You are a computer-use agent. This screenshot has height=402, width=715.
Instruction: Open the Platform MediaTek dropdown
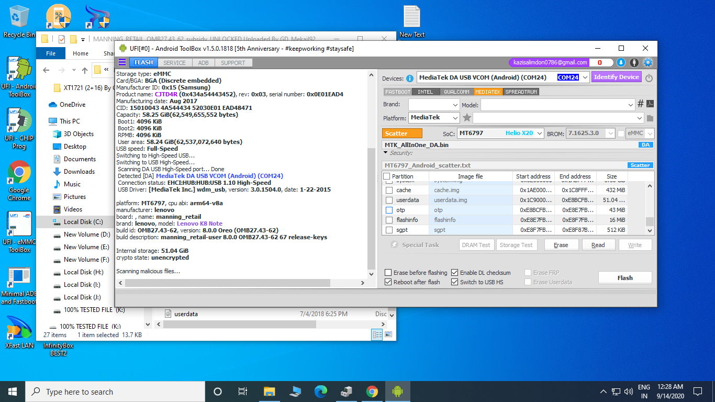coord(455,118)
